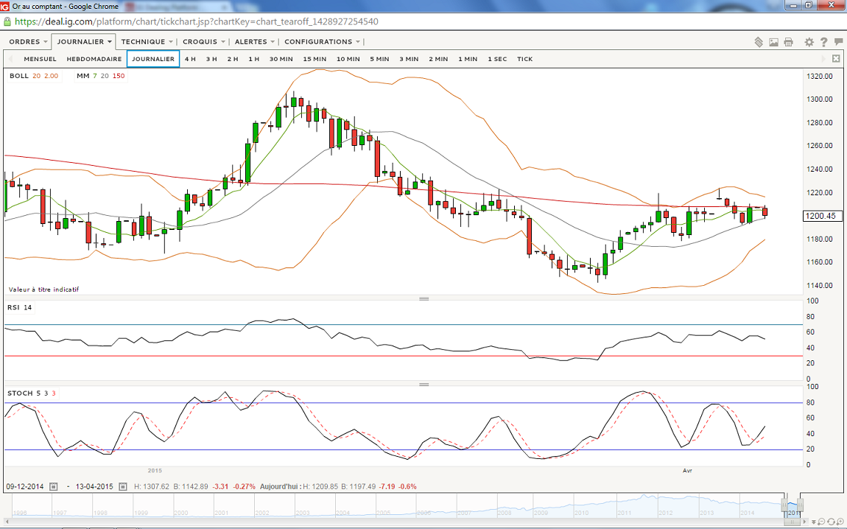
Task: Zoom out chart with magnifier minus icon
Action: point(820,522)
